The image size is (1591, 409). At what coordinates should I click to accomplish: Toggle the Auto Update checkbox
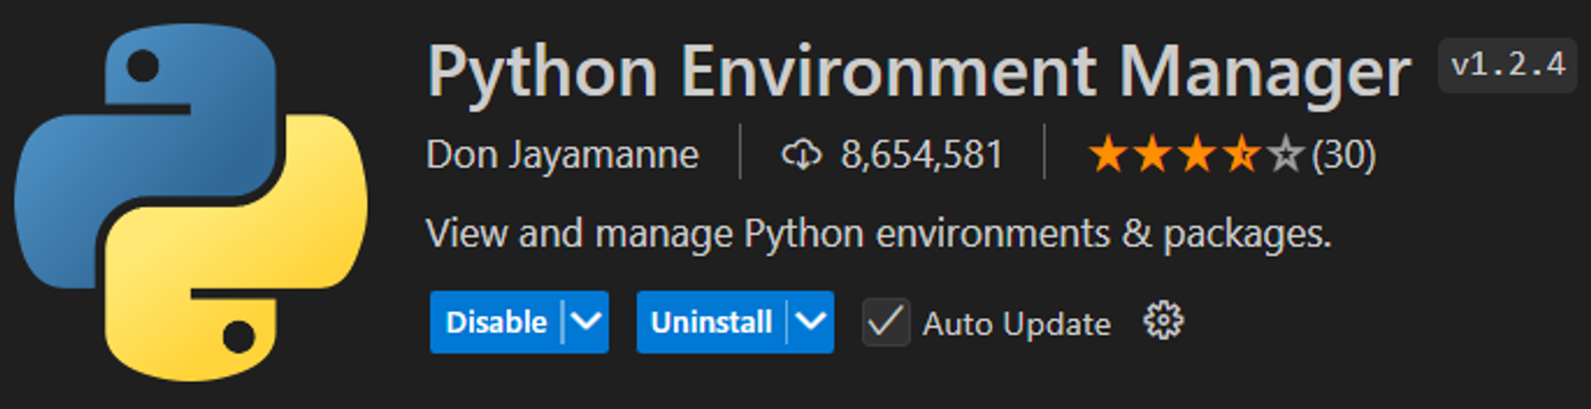(886, 322)
